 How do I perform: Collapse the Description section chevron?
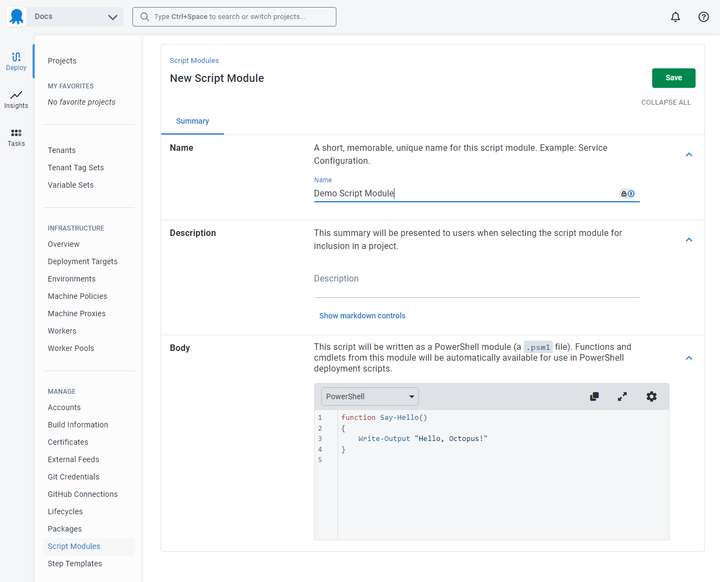[x=689, y=240]
